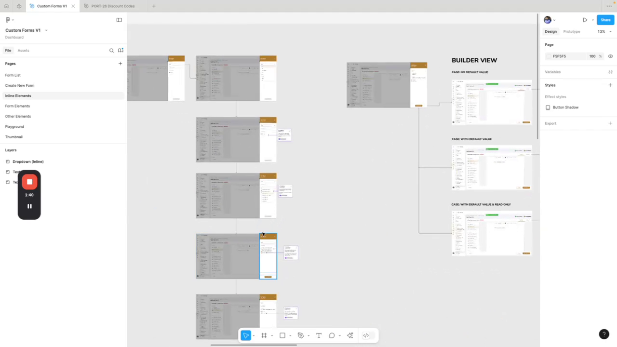
Task: Select the Rectangle shape tool
Action: pos(282,335)
